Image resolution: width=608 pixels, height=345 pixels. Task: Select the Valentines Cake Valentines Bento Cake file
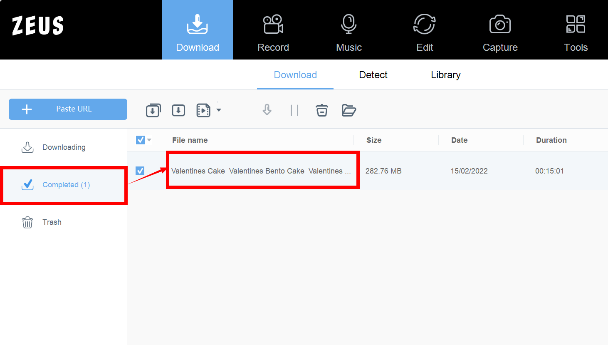tap(261, 171)
